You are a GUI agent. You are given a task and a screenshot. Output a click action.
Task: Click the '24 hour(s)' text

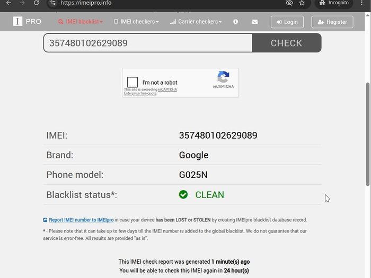[236, 271]
